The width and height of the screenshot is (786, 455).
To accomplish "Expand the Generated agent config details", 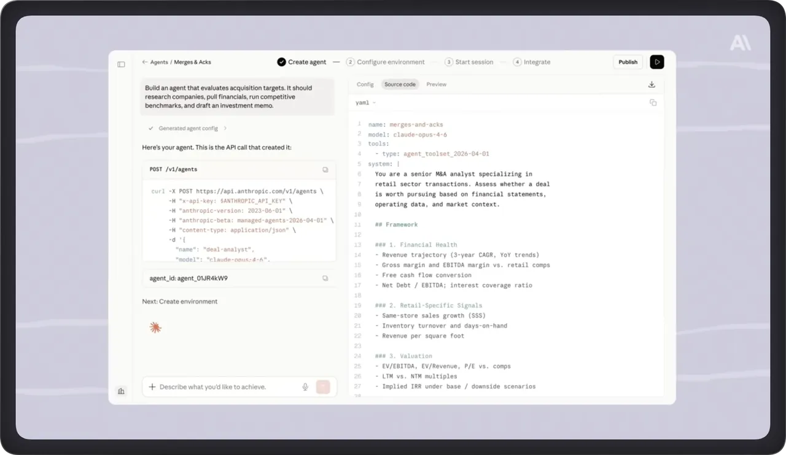I will pyautogui.click(x=188, y=128).
